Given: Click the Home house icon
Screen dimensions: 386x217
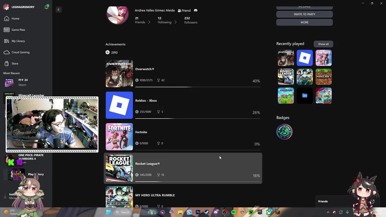Looking at the screenshot, I should [x=7, y=18].
